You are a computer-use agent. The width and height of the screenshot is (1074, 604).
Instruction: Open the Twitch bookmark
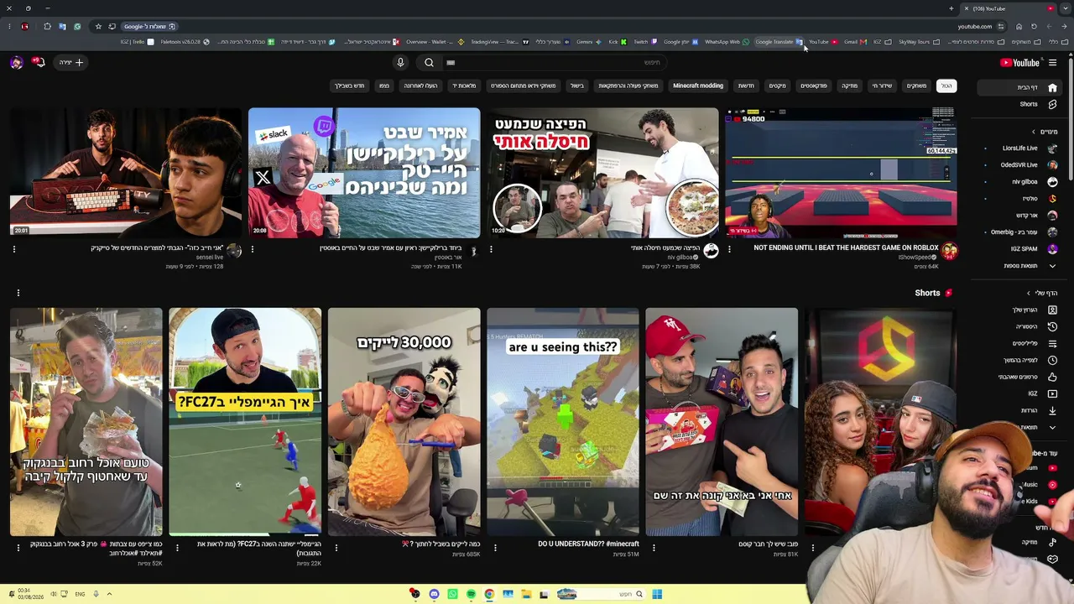[x=645, y=42]
